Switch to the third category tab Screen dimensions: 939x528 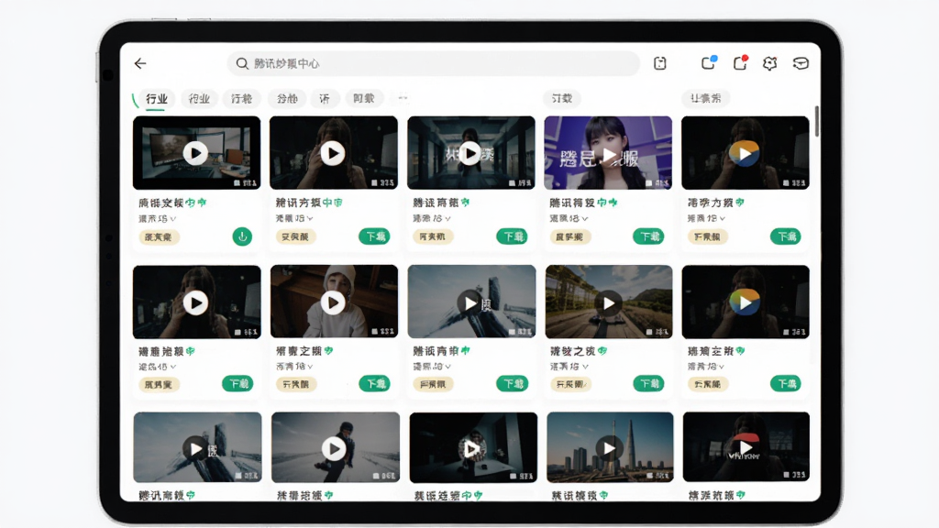pyautogui.click(x=242, y=99)
